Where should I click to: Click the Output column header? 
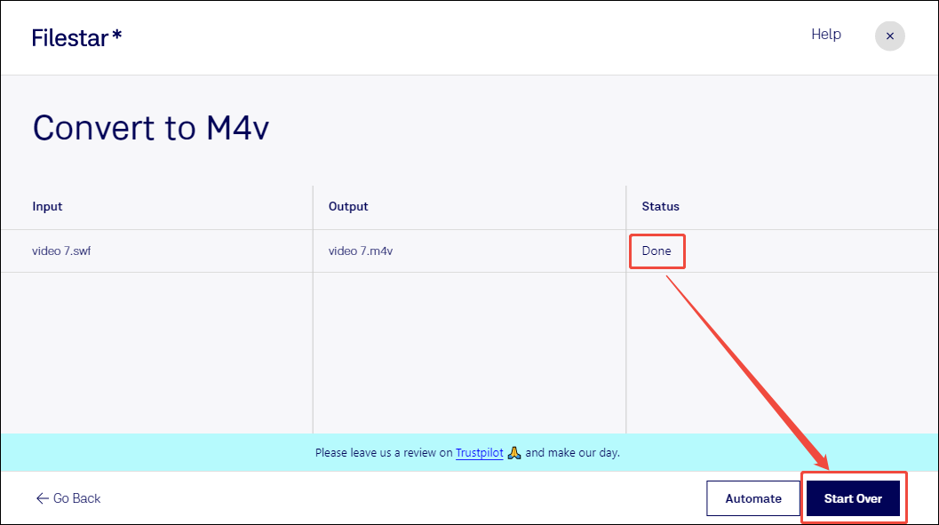pos(348,206)
